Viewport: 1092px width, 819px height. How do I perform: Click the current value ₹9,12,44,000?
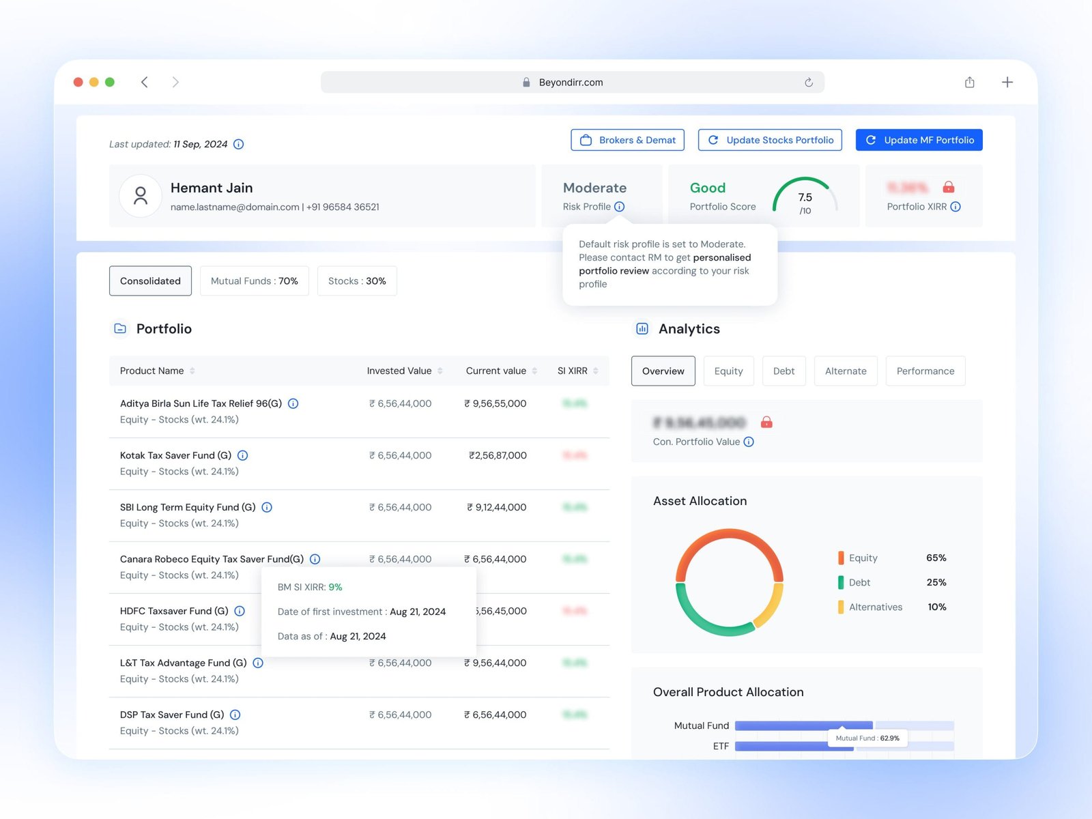497,507
